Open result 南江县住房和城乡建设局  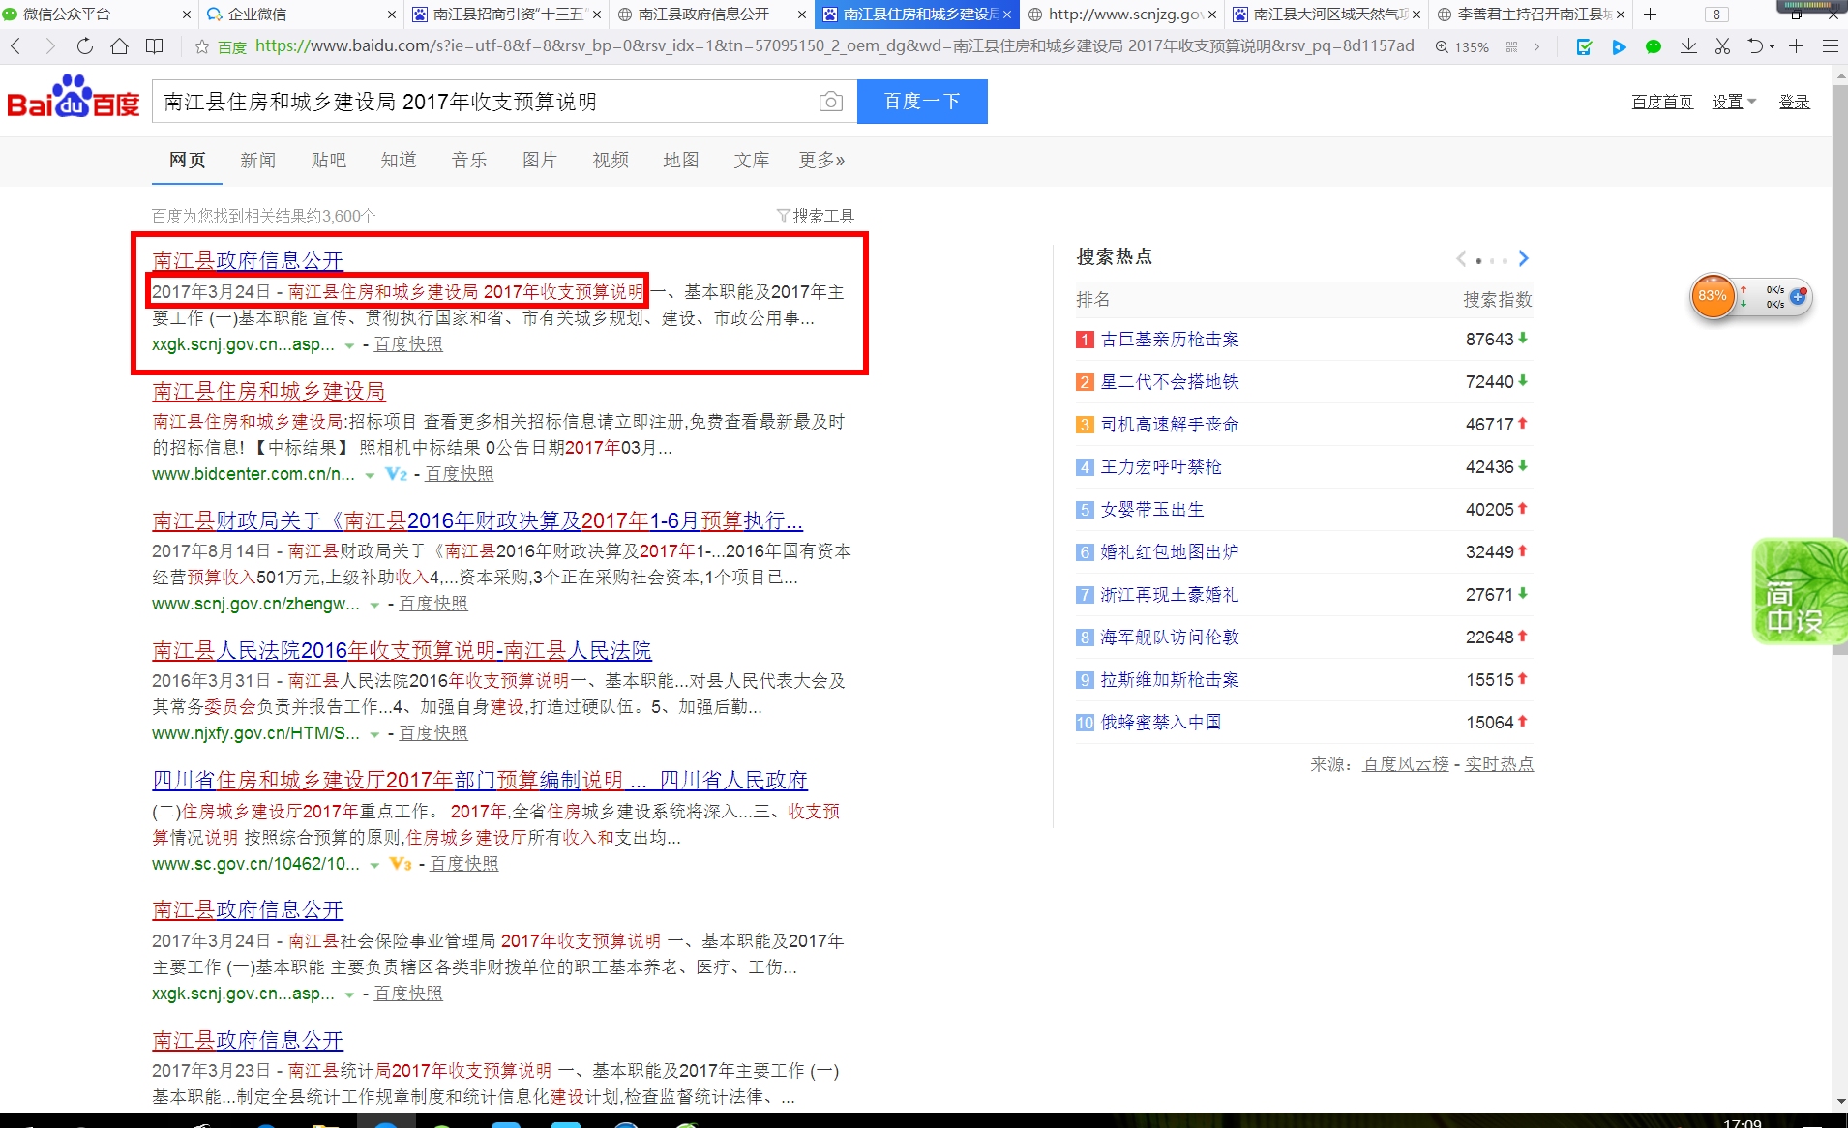[x=269, y=391]
